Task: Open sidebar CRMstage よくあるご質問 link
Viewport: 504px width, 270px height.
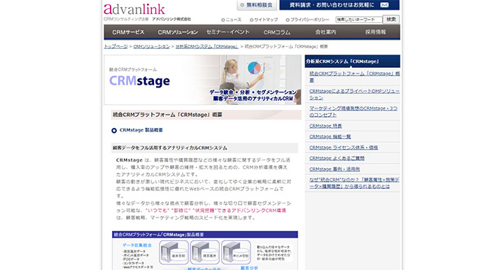Action: click(337, 158)
